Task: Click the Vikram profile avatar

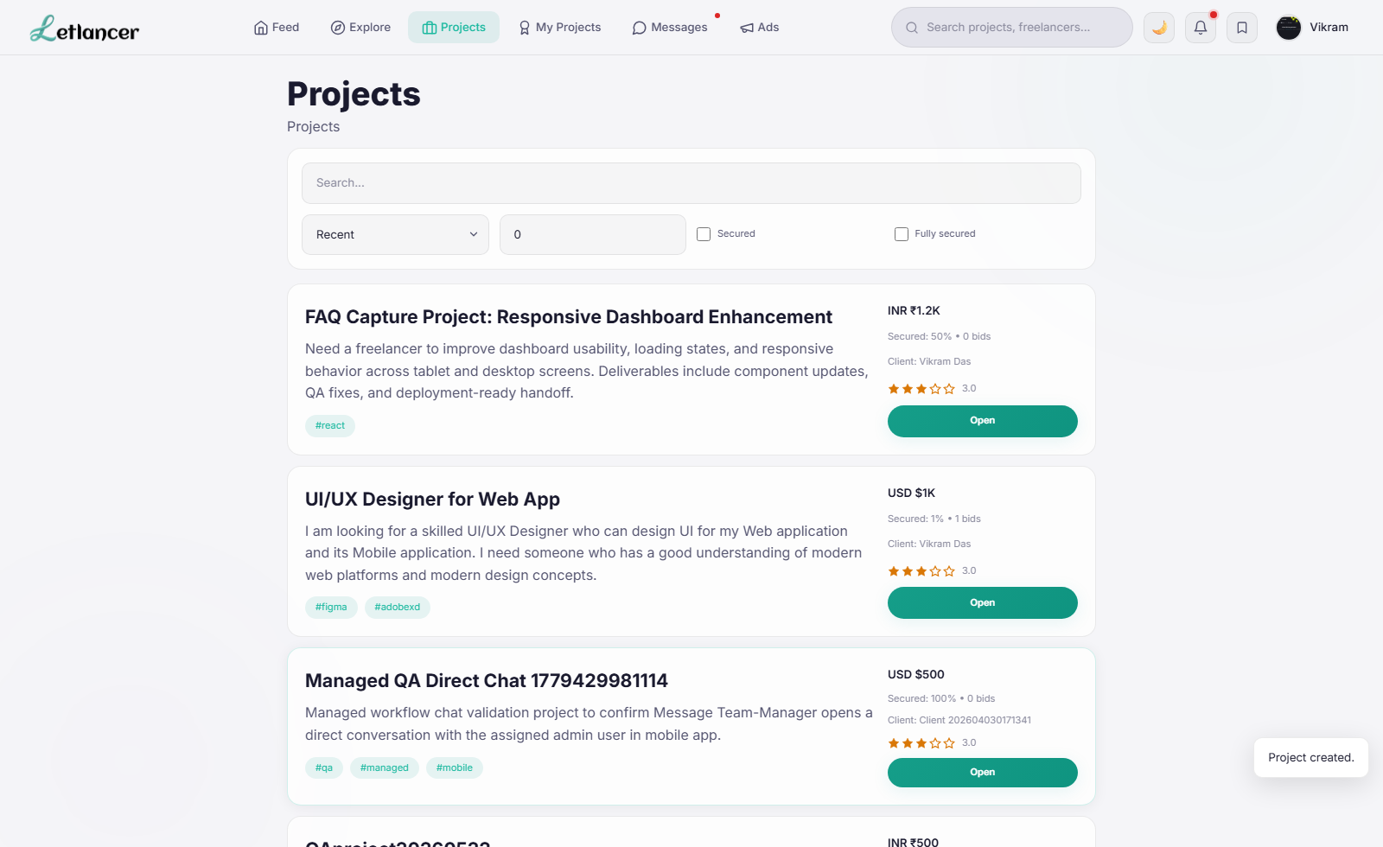Action: pyautogui.click(x=1289, y=28)
